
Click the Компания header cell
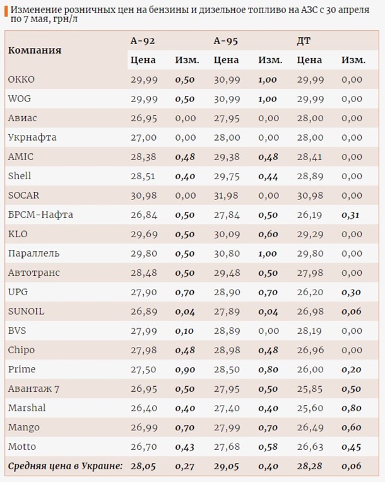(35, 50)
